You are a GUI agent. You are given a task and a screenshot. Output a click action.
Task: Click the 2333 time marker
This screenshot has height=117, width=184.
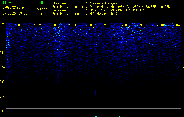(x=55, y=25)
